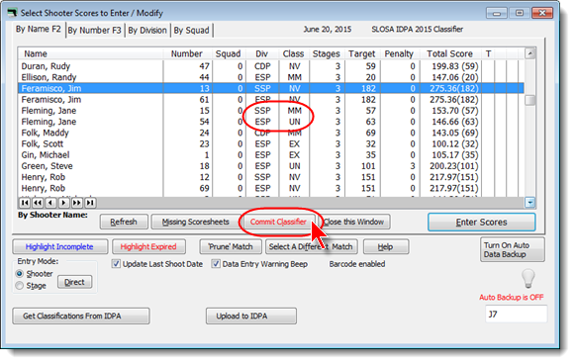Screen dimensions: 575x364
Task: Sort by Number column header
Action: (x=188, y=53)
